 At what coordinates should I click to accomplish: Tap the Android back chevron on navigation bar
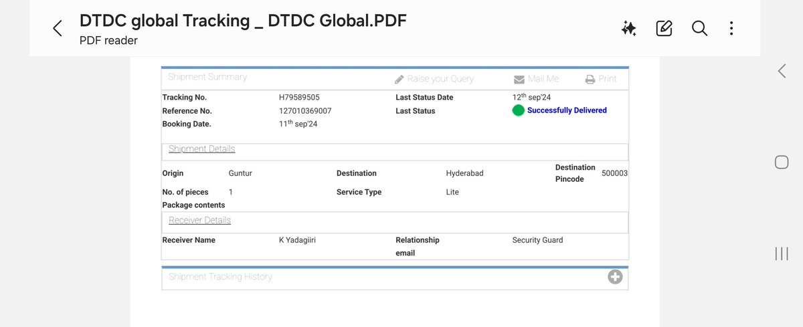[x=781, y=72]
